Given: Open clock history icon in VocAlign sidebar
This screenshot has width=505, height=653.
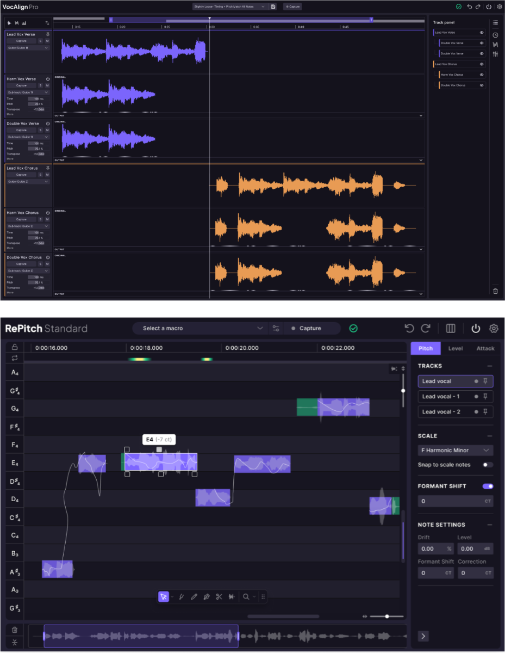Looking at the screenshot, I should tap(495, 35).
